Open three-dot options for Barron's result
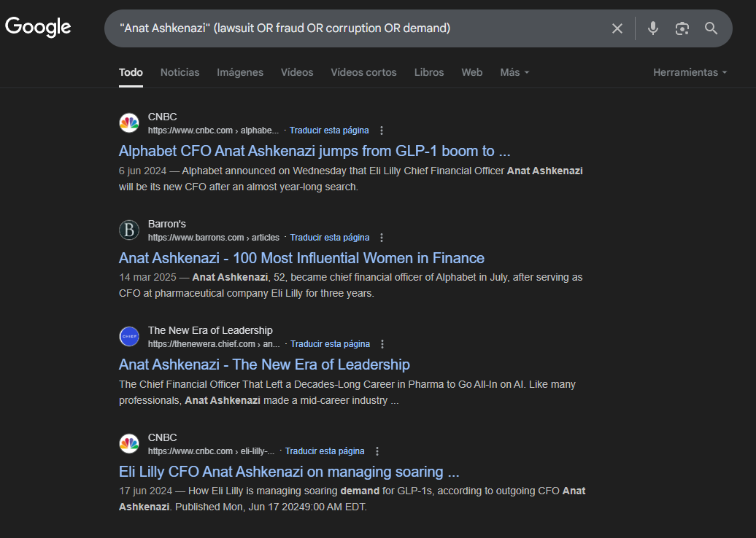Viewport: 756px width, 538px height. [x=382, y=238]
